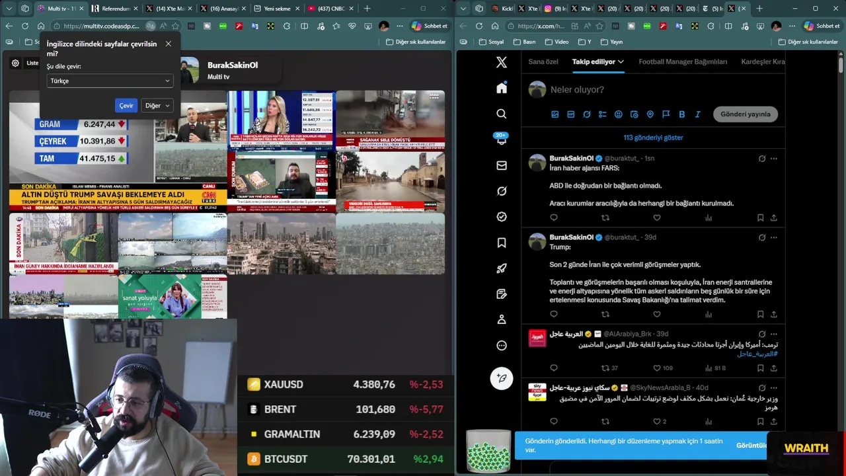
Task: Open the translate language dropdown set to Türkçe
Action: [110, 81]
